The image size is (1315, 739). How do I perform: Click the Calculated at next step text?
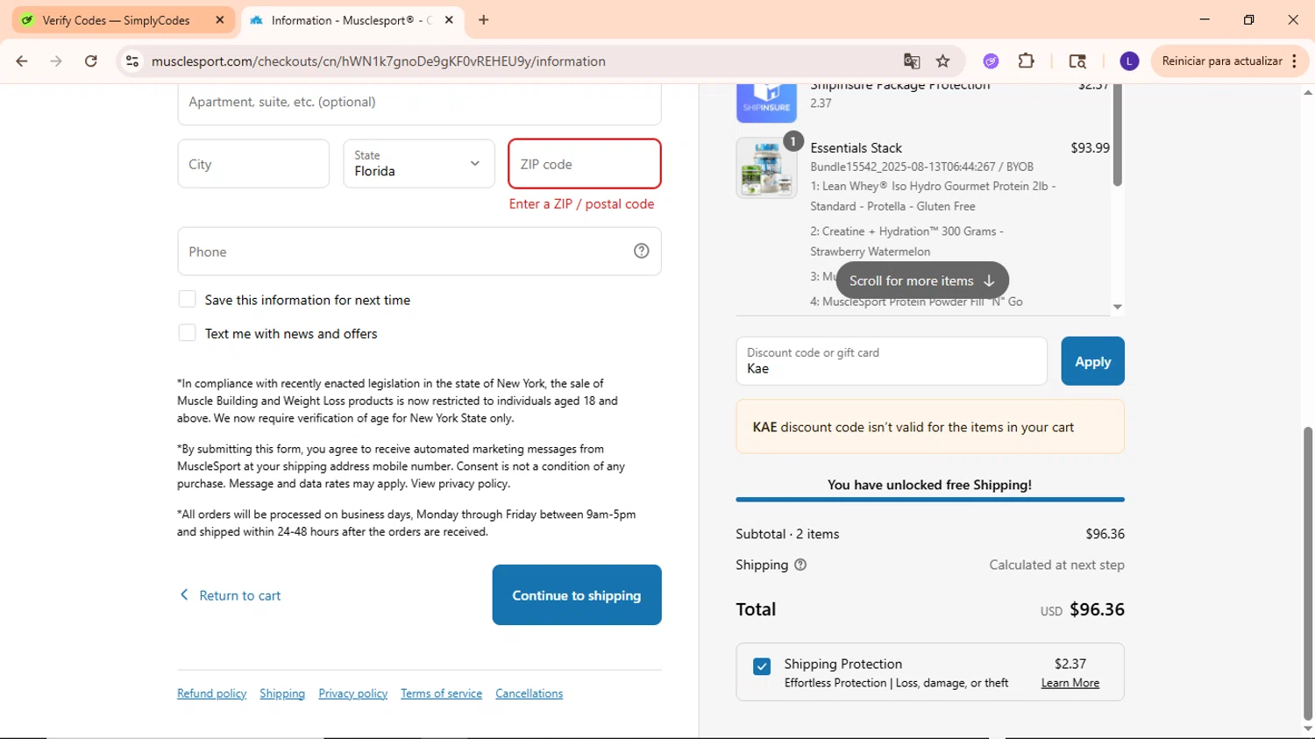pos(1057,565)
